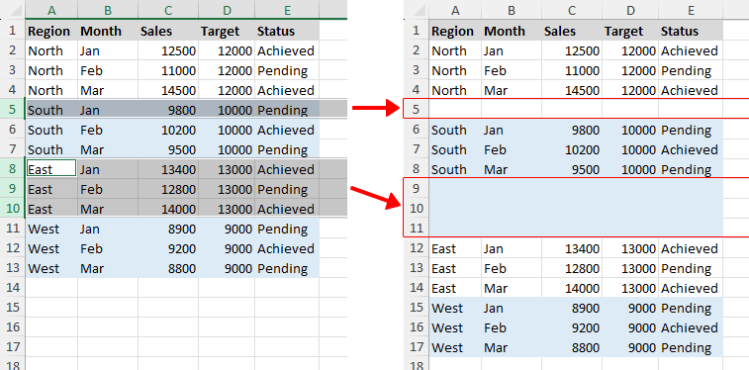This screenshot has width=749, height=370.
Task: Select column A header in the left sheet
Action: (51, 10)
